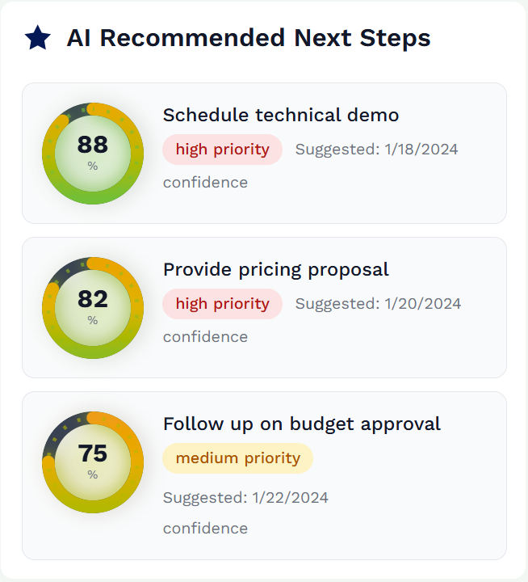The image size is (528, 582).
Task: Click the number 88 inside the first gauge
Action: coord(93,145)
